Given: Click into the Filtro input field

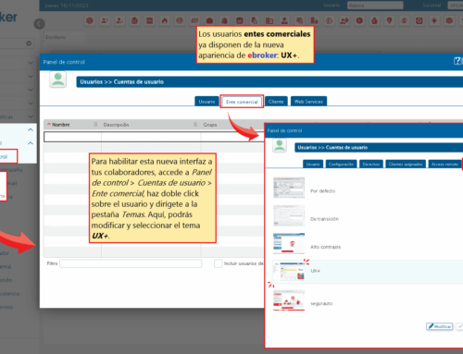Looking at the screenshot, I should [131, 263].
